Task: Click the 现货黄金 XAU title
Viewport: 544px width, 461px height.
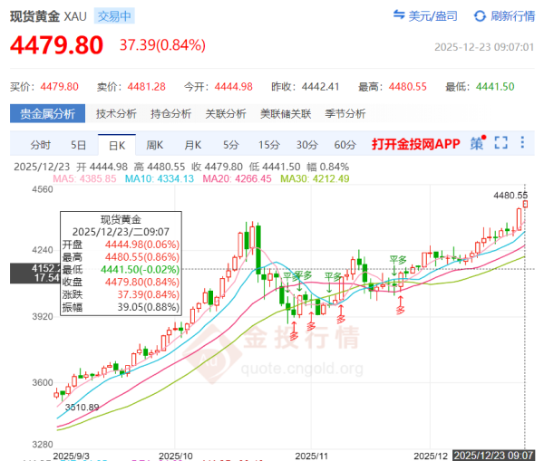Action: coord(48,16)
